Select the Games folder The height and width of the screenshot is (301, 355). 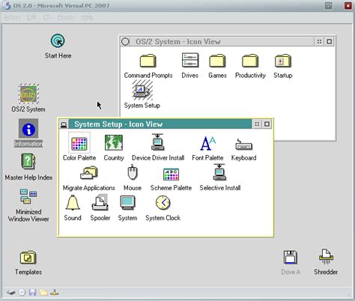[217, 61]
